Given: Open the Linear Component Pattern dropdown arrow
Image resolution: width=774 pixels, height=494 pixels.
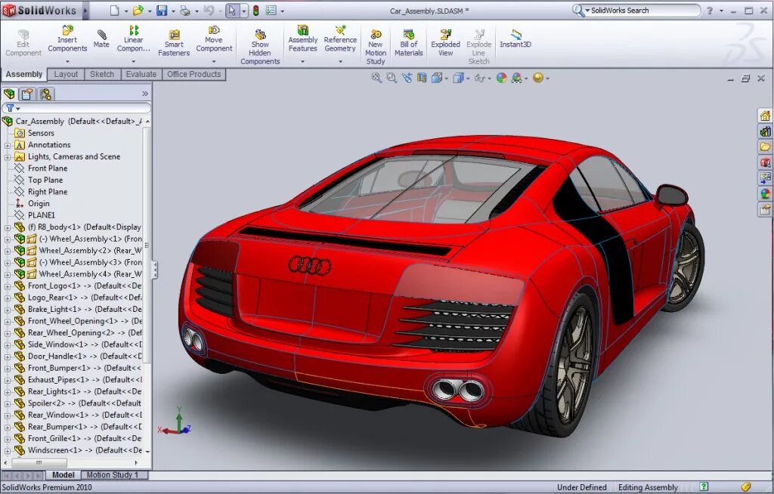Looking at the screenshot, I should (x=133, y=62).
